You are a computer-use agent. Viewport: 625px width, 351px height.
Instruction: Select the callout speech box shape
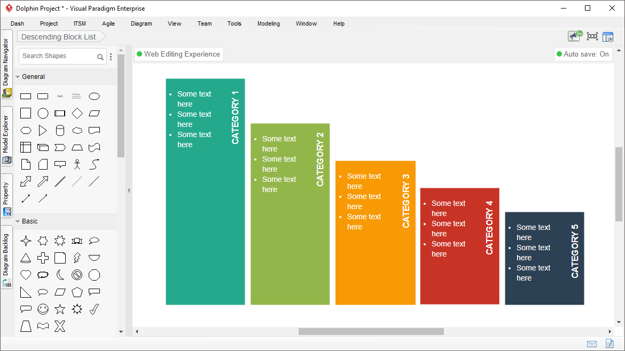pyautogui.click(x=60, y=164)
